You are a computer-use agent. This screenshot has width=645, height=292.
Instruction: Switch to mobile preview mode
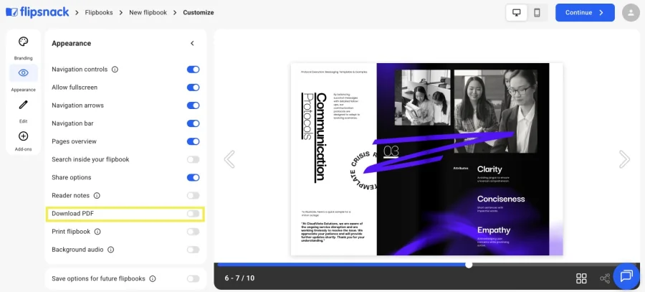(x=537, y=13)
